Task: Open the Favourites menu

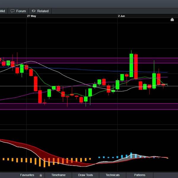Action: coord(27,175)
